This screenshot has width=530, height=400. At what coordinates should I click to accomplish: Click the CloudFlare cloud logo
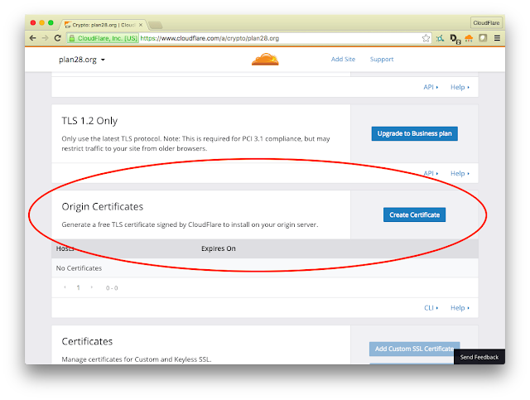pos(265,59)
